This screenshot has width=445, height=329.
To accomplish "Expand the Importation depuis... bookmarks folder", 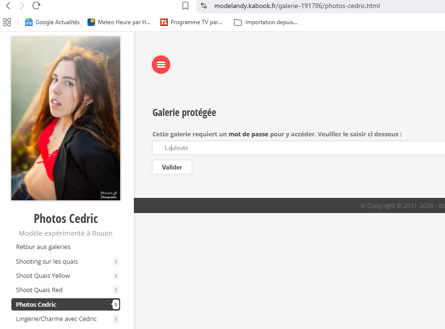I will click(266, 22).
